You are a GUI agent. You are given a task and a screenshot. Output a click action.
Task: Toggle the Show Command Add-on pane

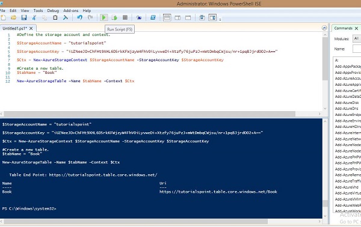point(212,17)
